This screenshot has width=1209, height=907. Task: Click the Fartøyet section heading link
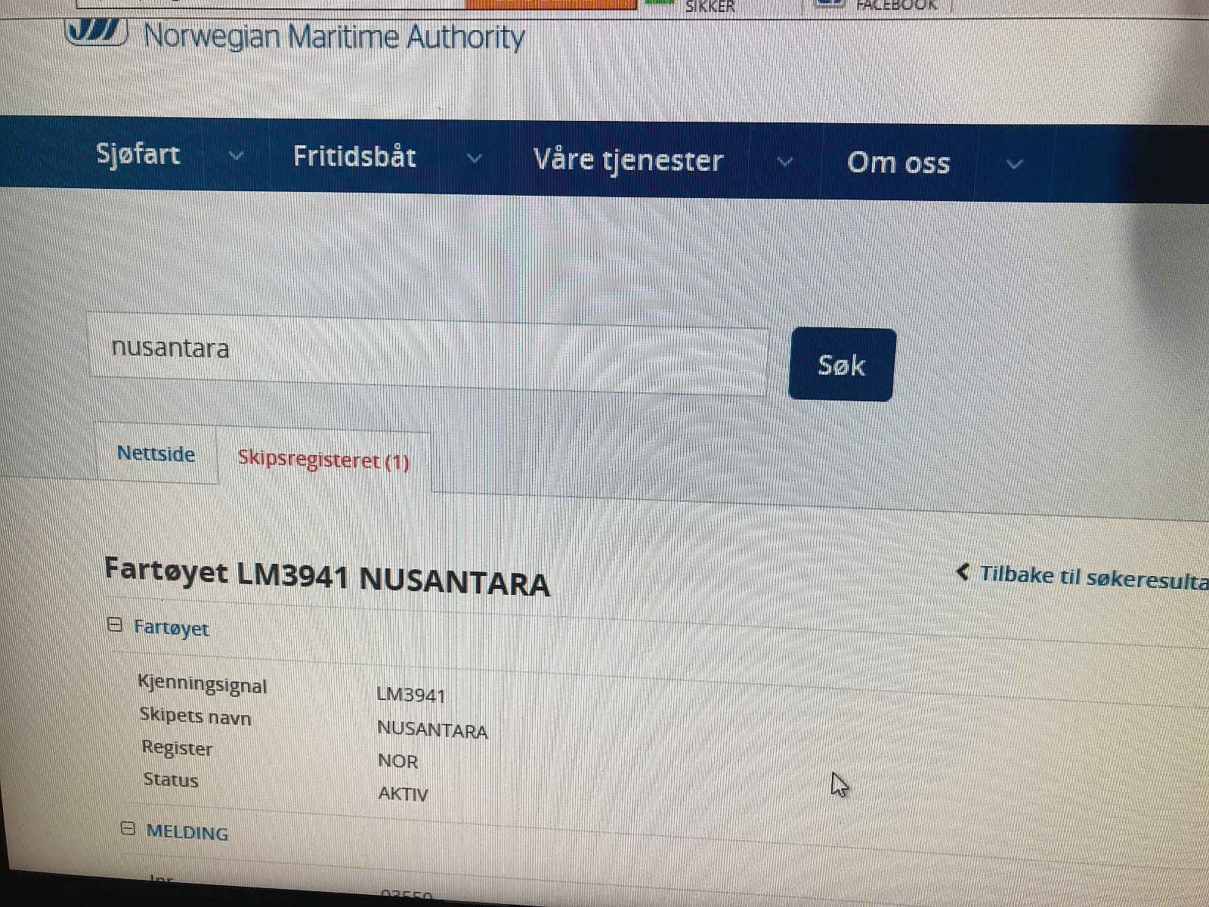[x=172, y=627]
